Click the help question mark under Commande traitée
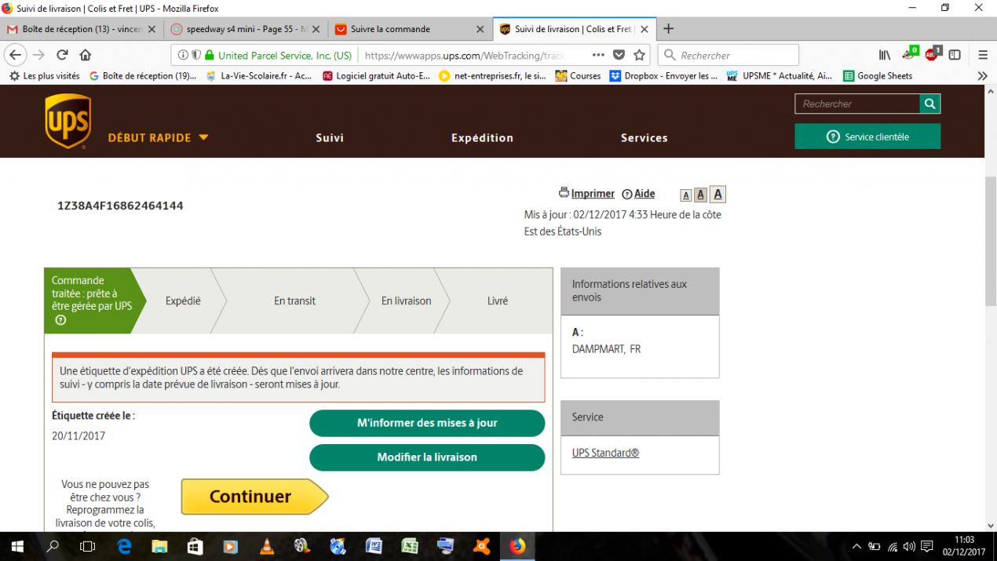 coord(60,320)
